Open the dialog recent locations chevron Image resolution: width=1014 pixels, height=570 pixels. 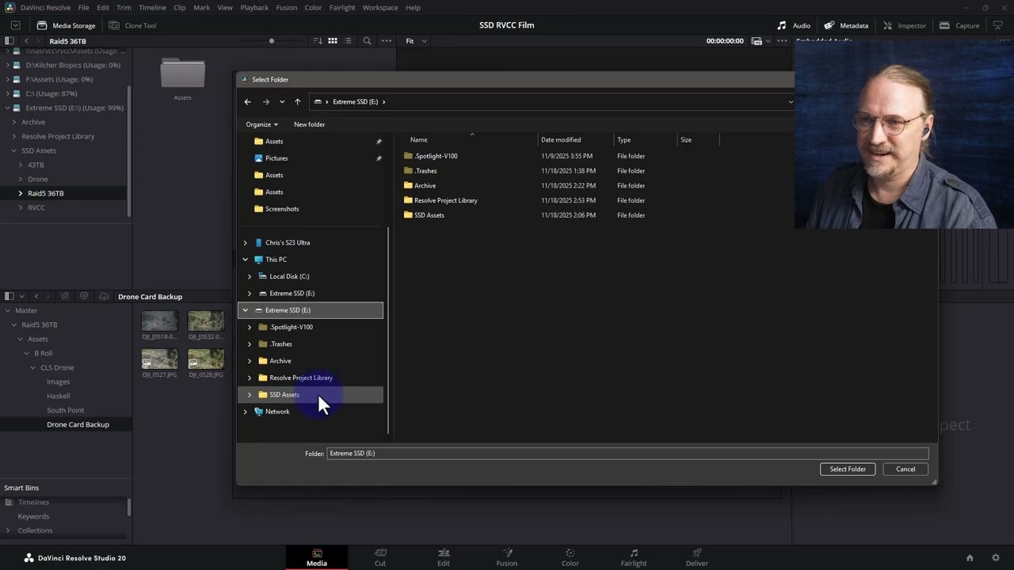coord(282,101)
